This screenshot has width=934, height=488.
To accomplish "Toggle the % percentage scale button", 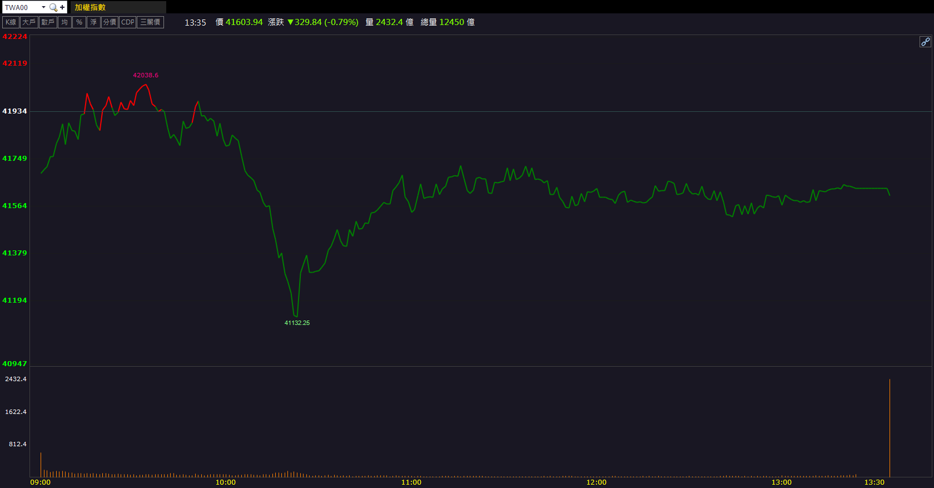I will point(79,22).
